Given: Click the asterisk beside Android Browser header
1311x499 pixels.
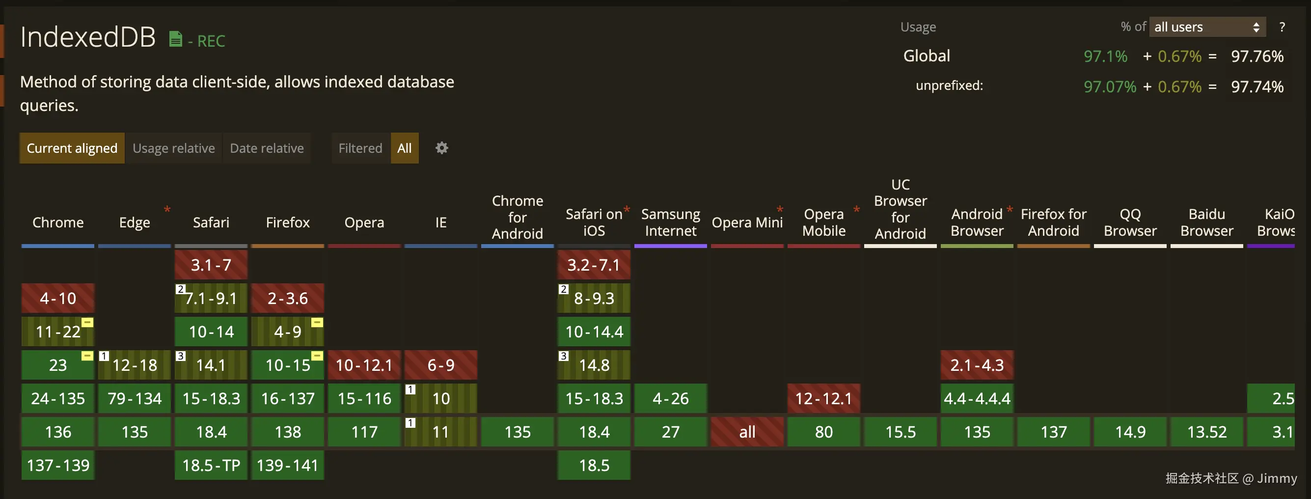Looking at the screenshot, I should [1009, 209].
